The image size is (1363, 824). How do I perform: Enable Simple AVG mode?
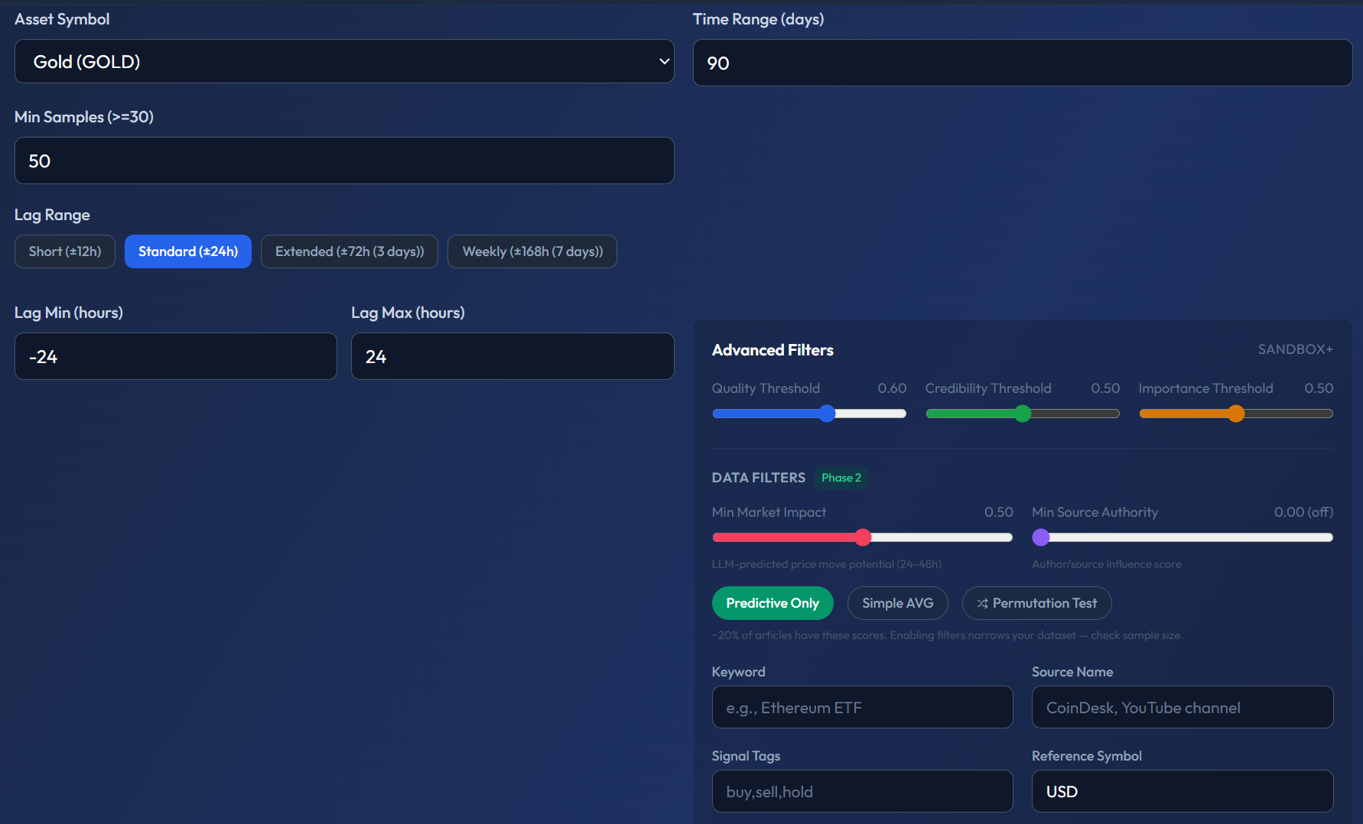897,602
